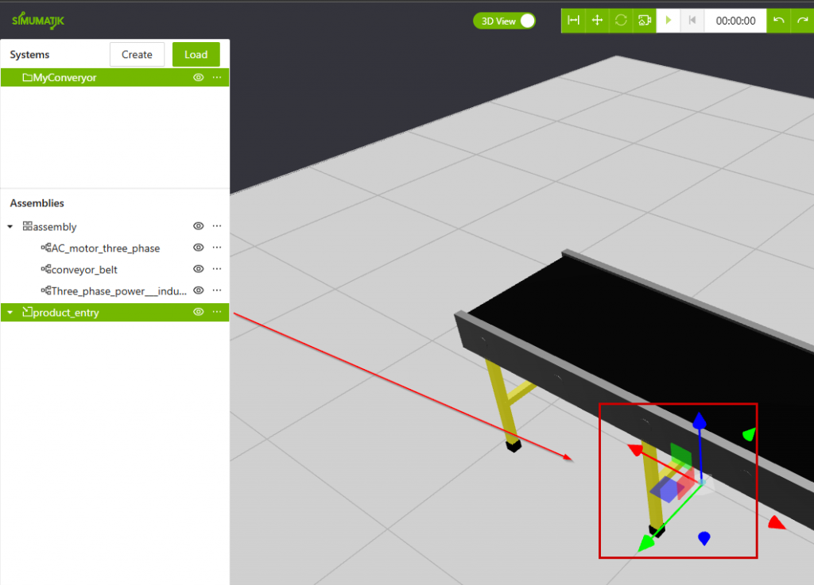Viewport: 814px width, 585px height.
Task: Click the Load system button
Action: tap(196, 55)
